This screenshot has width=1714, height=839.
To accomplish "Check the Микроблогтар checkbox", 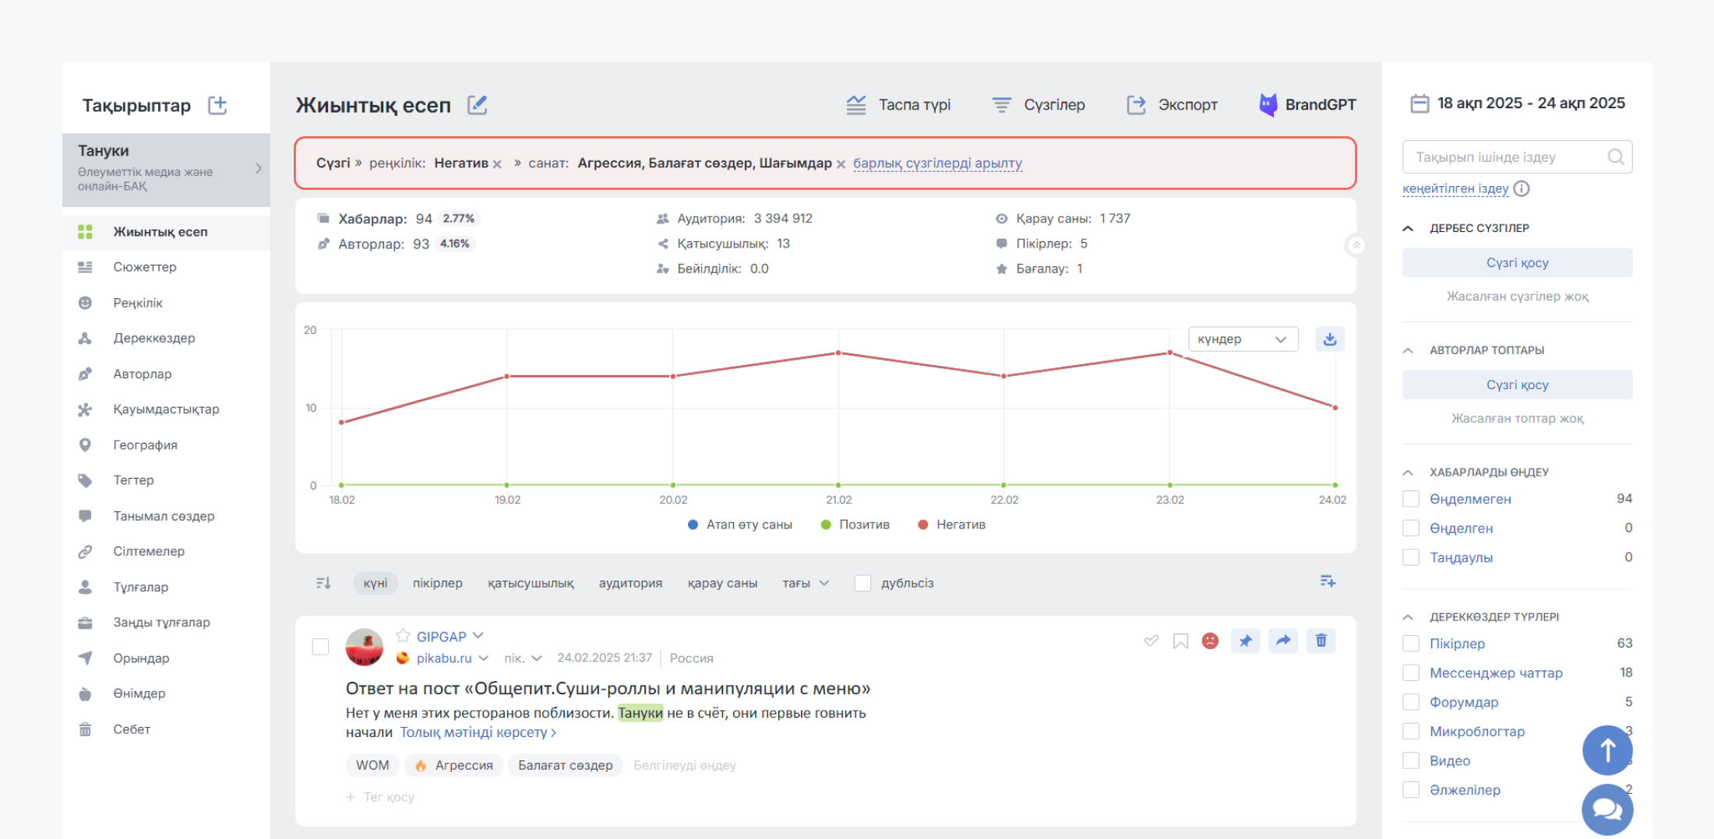I will 1411,732.
